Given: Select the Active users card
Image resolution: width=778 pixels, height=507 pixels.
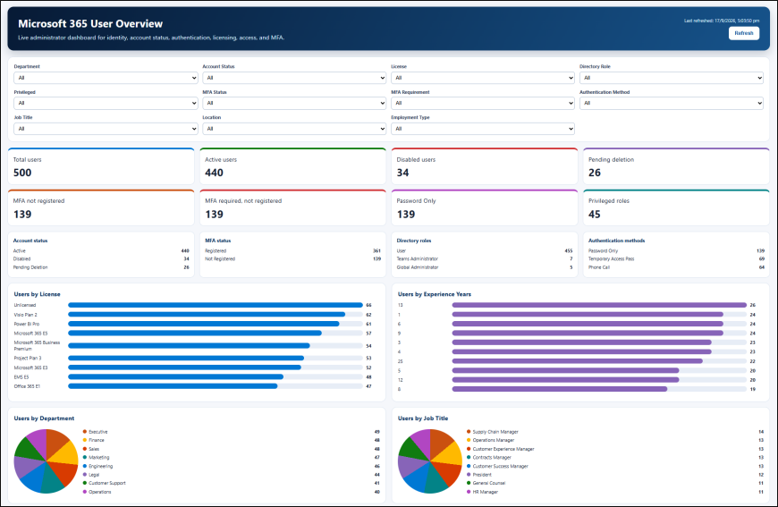Looking at the screenshot, I should [x=292, y=166].
